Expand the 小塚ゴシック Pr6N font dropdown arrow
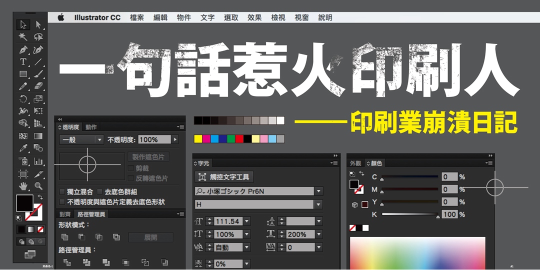Screen dimensions: 540x270 [318, 191]
